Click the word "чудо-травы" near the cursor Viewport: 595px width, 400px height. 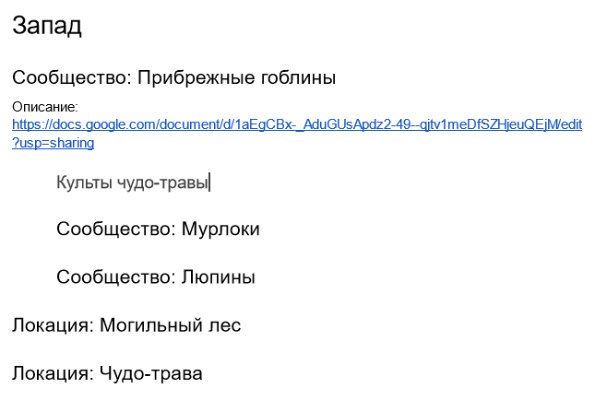(162, 182)
